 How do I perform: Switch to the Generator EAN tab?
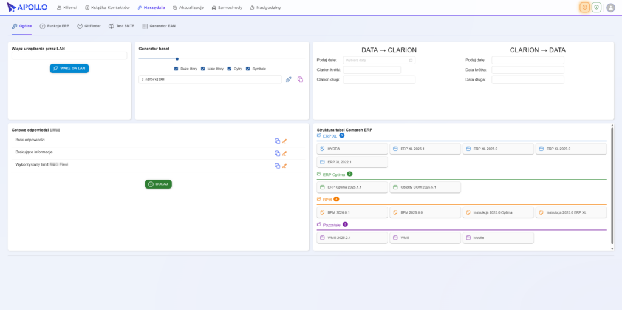pyautogui.click(x=159, y=25)
